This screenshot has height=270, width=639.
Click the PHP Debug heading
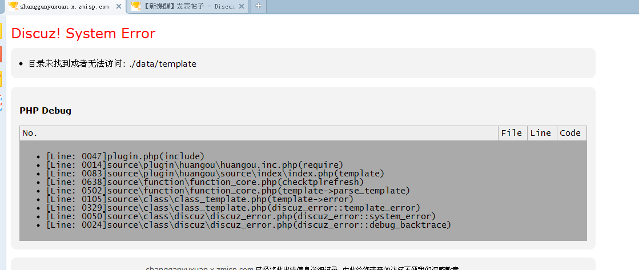click(45, 110)
